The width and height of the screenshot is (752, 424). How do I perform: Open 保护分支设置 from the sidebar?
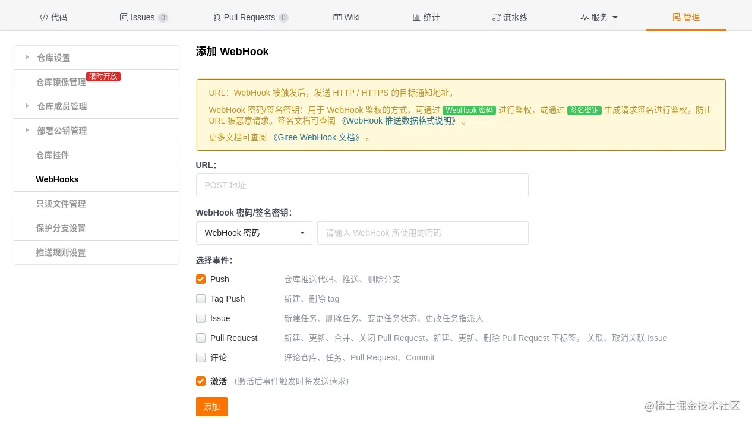pos(61,228)
